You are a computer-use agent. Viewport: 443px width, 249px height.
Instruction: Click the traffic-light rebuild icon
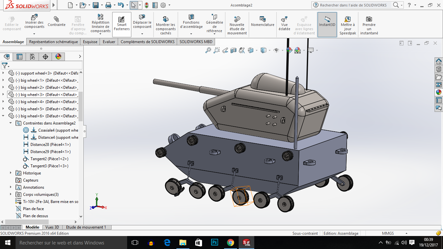pos(147,5)
